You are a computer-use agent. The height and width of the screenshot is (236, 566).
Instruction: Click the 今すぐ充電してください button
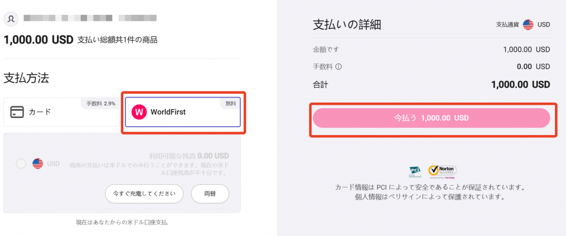[144, 194]
